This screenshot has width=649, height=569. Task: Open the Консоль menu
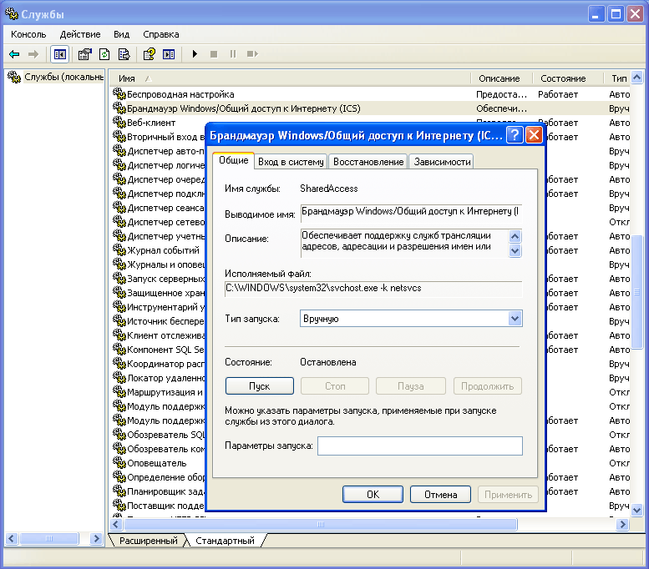coord(28,34)
